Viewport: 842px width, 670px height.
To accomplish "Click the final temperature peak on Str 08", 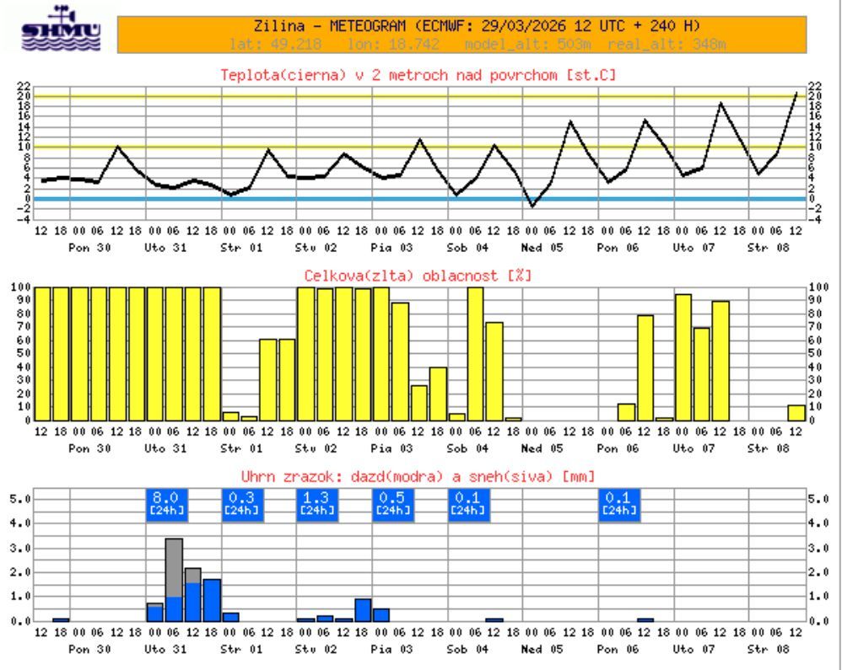I will (796, 94).
